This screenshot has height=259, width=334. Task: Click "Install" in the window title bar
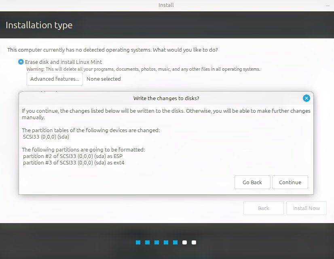coord(165,5)
